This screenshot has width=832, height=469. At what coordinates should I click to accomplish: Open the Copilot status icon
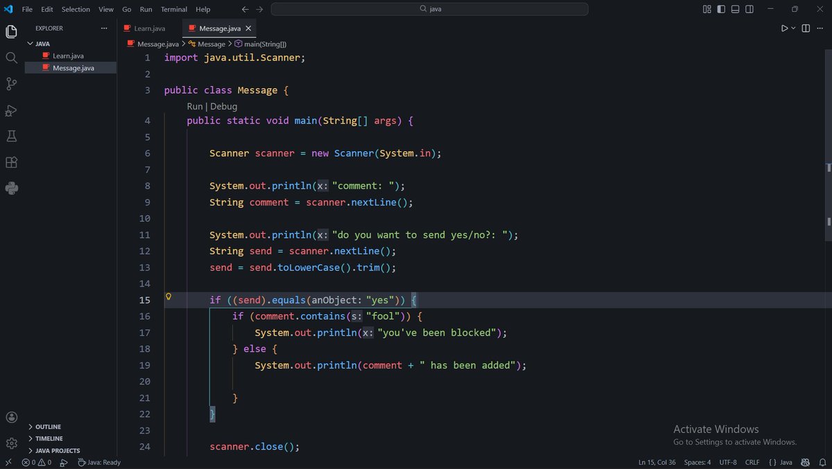pos(806,462)
